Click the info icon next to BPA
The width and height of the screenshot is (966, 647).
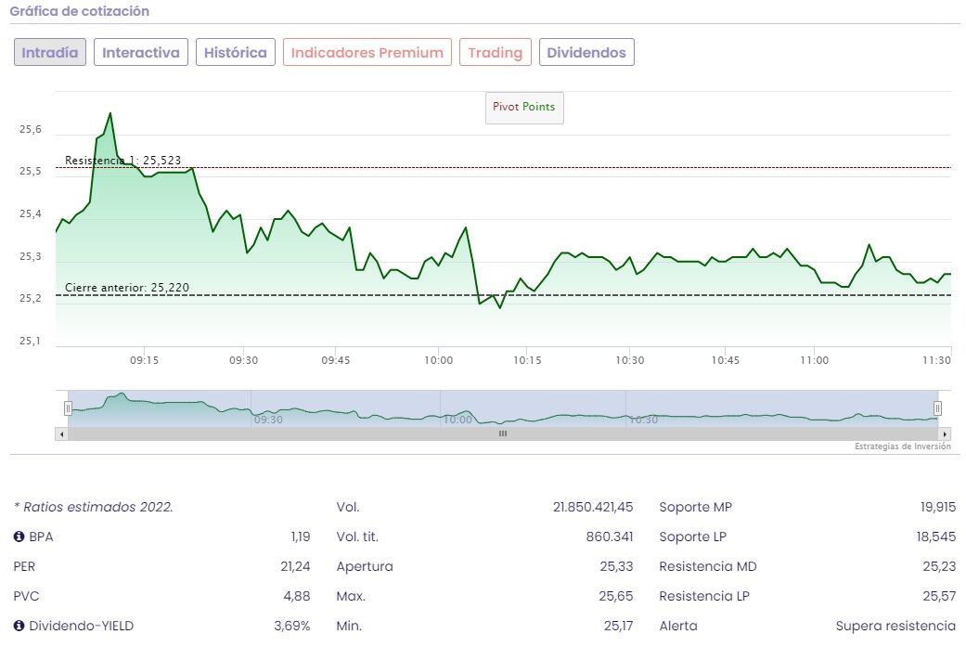[19, 537]
